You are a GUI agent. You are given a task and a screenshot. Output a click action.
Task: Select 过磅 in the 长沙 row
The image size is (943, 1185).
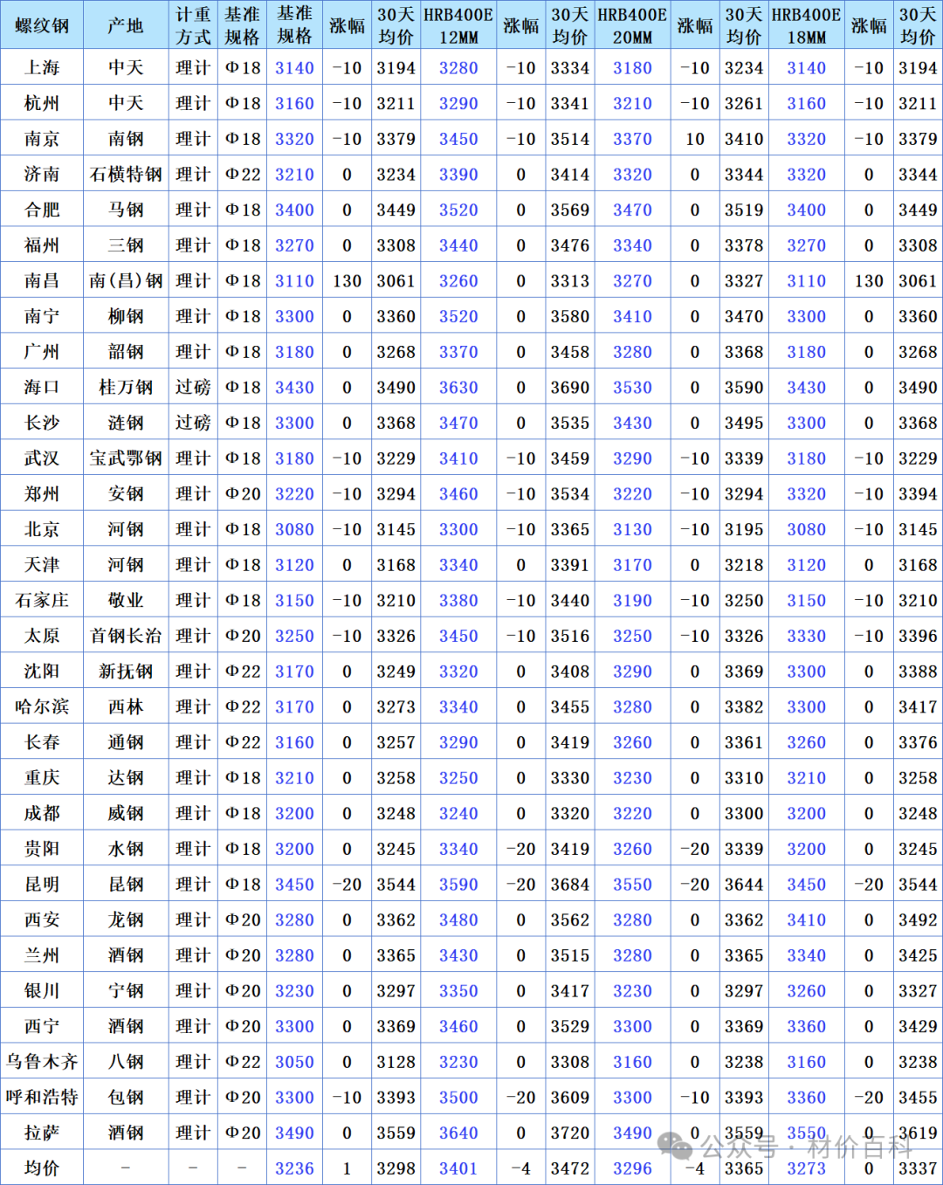193,423
